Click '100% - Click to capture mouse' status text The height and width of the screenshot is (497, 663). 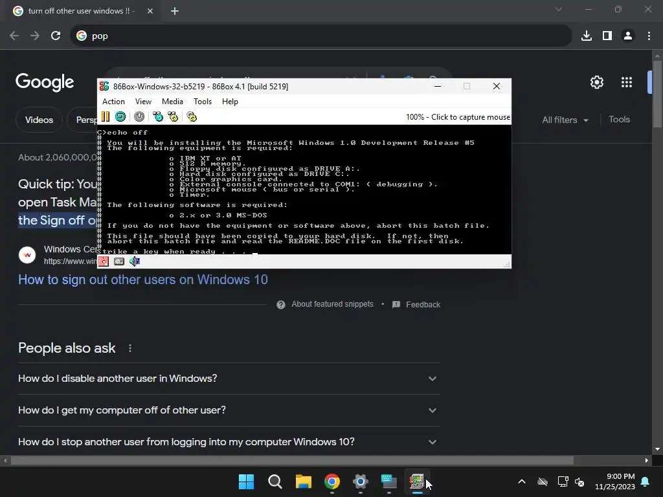[x=458, y=117]
